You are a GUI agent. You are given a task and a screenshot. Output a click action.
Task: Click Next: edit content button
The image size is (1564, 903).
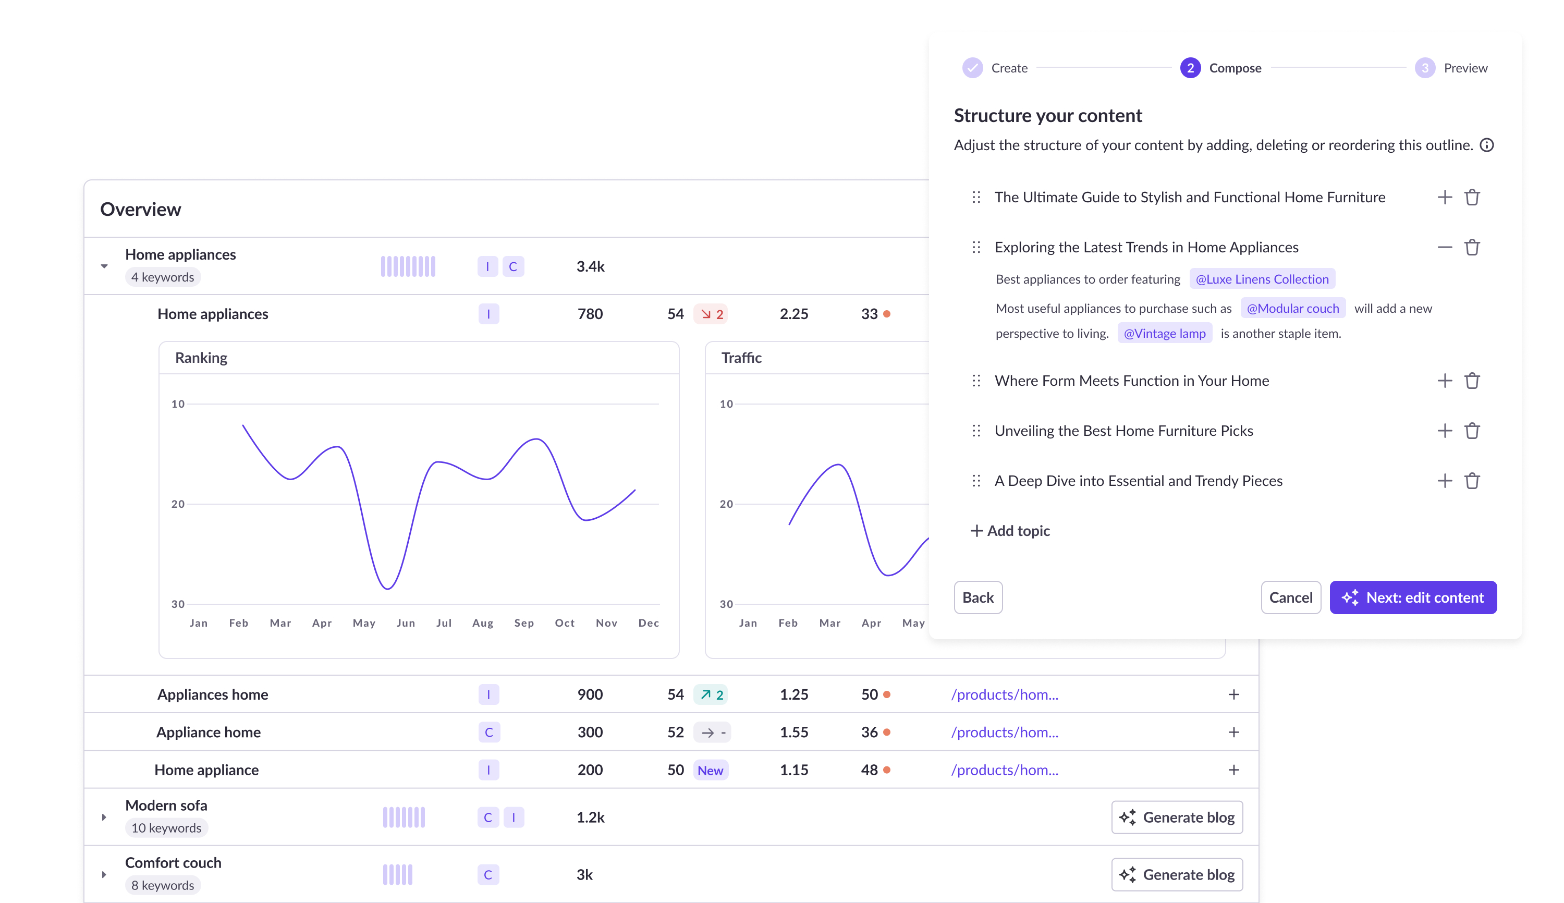point(1413,597)
